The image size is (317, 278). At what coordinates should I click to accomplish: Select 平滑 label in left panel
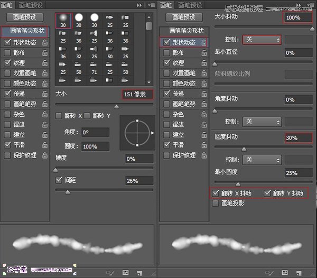(19, 145)
